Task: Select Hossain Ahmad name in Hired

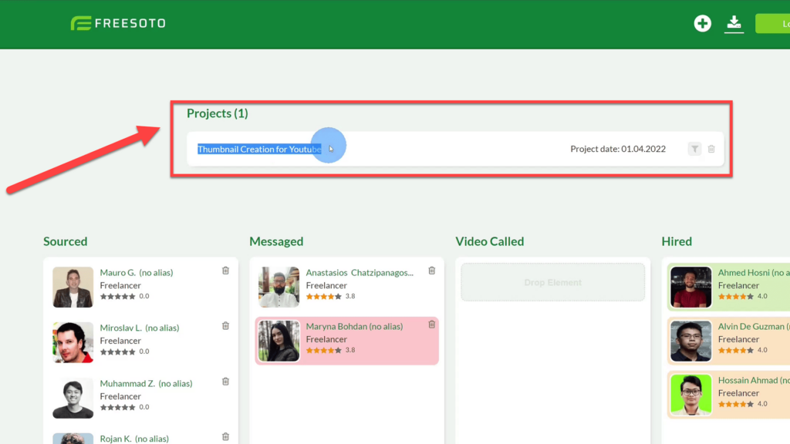Action: click(754, 380)
